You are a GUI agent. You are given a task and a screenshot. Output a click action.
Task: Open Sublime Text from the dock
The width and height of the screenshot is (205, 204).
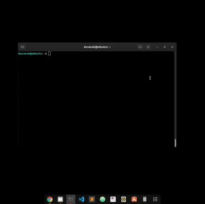click(92, 199)
